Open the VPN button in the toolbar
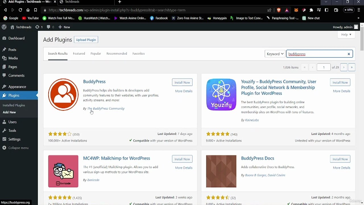Screen dimensions: 364x205 [349, 10]
